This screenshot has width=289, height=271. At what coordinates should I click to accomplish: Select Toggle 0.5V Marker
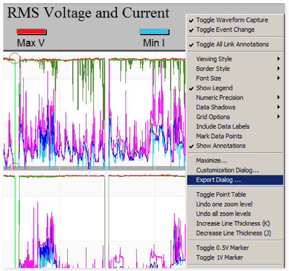coord(235,248)
